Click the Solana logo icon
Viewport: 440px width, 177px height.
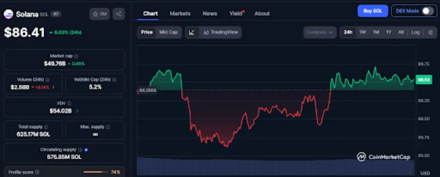(x=8, y=14)
